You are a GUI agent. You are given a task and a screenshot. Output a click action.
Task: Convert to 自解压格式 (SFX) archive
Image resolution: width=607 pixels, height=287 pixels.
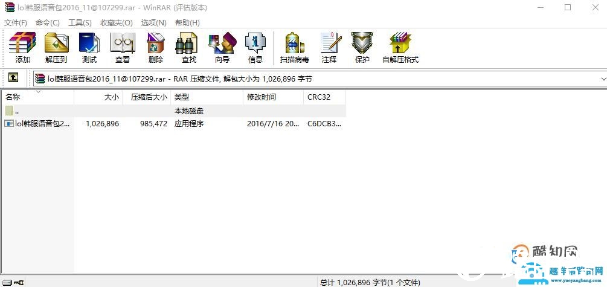tap(400, 47)
